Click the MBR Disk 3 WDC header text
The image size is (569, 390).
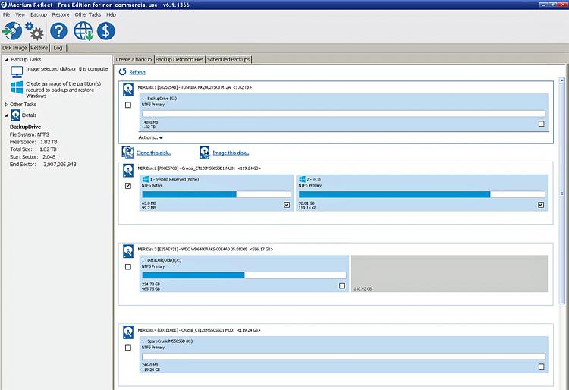206,249
